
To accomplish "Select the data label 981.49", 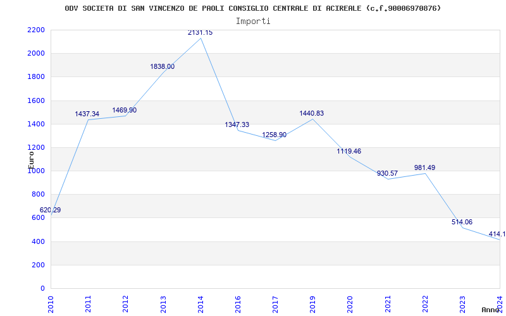I will pos(424,167).
